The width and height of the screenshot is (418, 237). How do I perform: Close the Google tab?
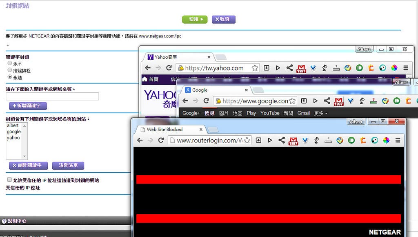(246, 90)
